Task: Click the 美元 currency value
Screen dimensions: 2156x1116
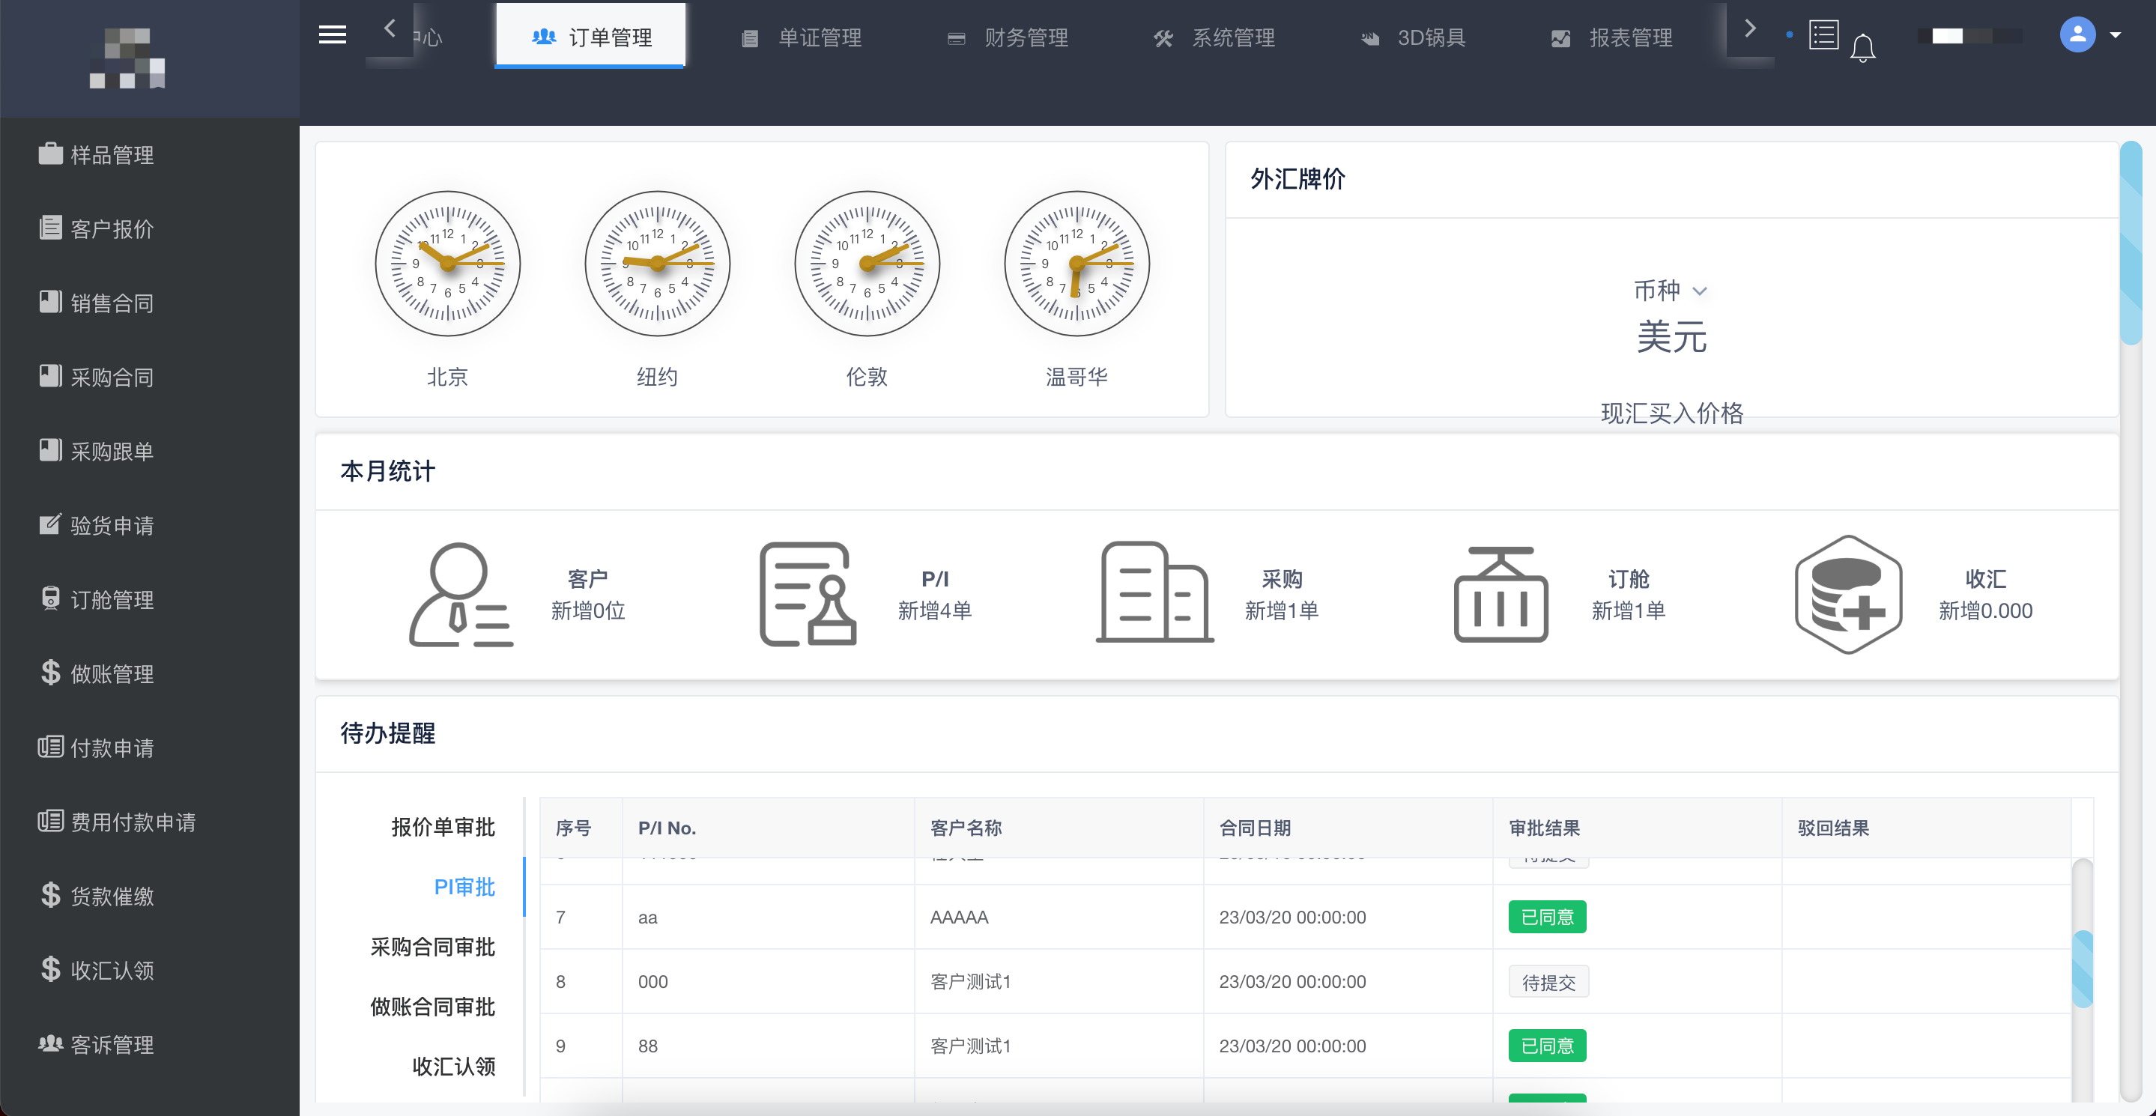Action: pos(1671,336)
